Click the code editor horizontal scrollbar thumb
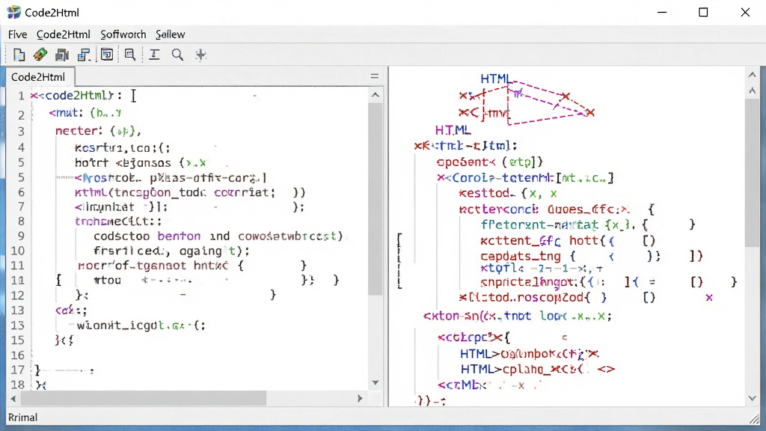The image size is (766, 431). [144, 399]
